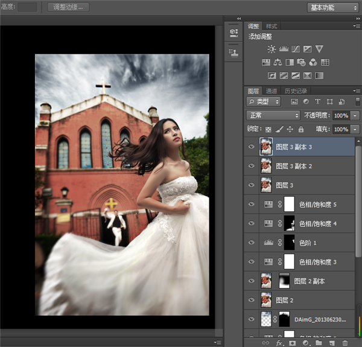Open the 3D panel icon in dock
This screenshot has height=347, width=362.
point(233,33)
